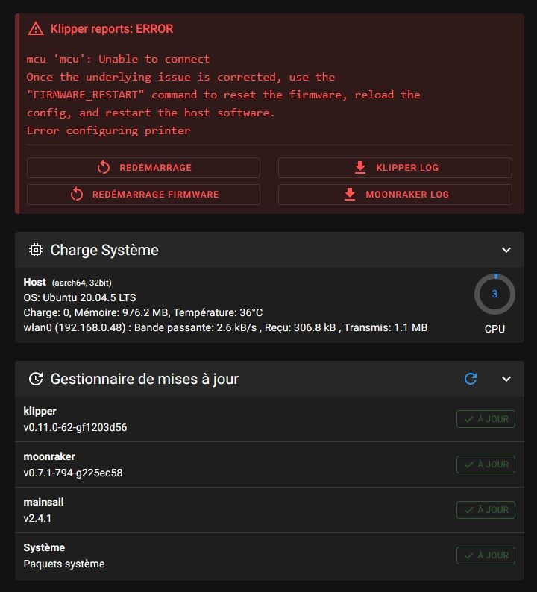This screenshot has height=592, width=537.
Task: Click the Système component name
Action: point(44,547)
